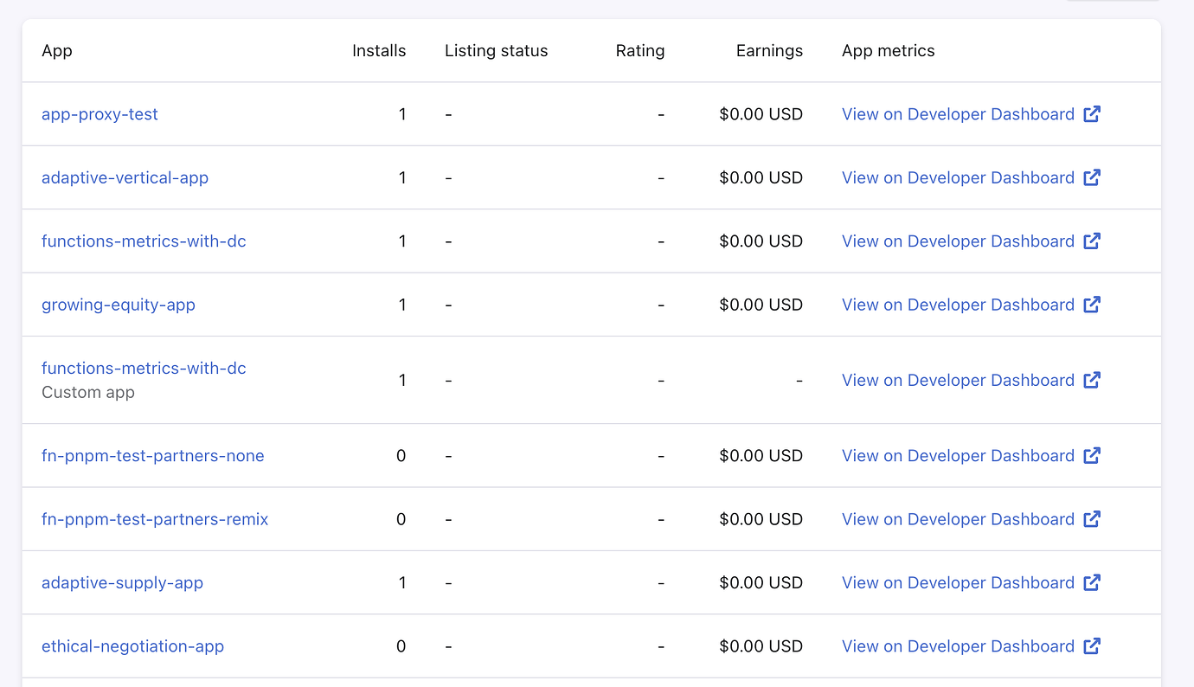This screenshot has width=1194, height=687.
Task: Open the ethical-negotiation-app link
Action: 132,646
